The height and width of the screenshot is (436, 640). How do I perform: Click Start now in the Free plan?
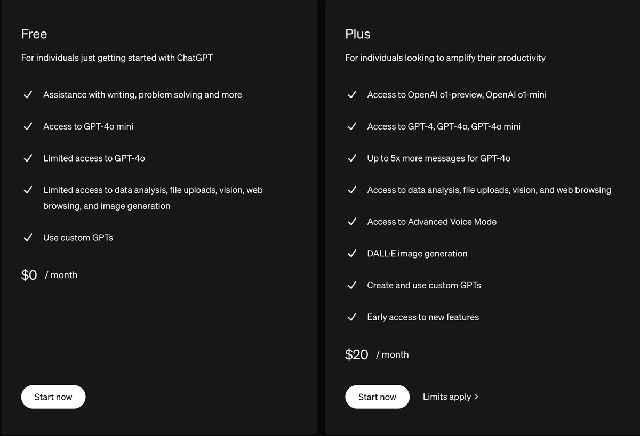click(x=53, y=397)
